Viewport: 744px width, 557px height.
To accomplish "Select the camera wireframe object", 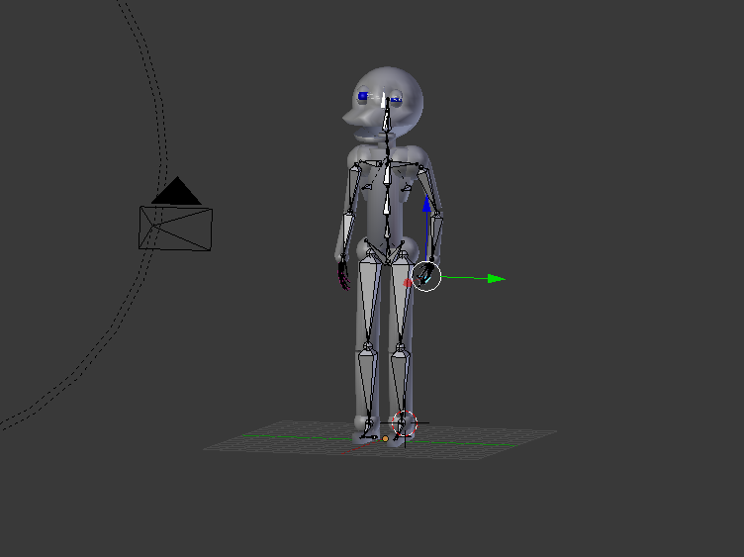I will click(x=175, y=229).
